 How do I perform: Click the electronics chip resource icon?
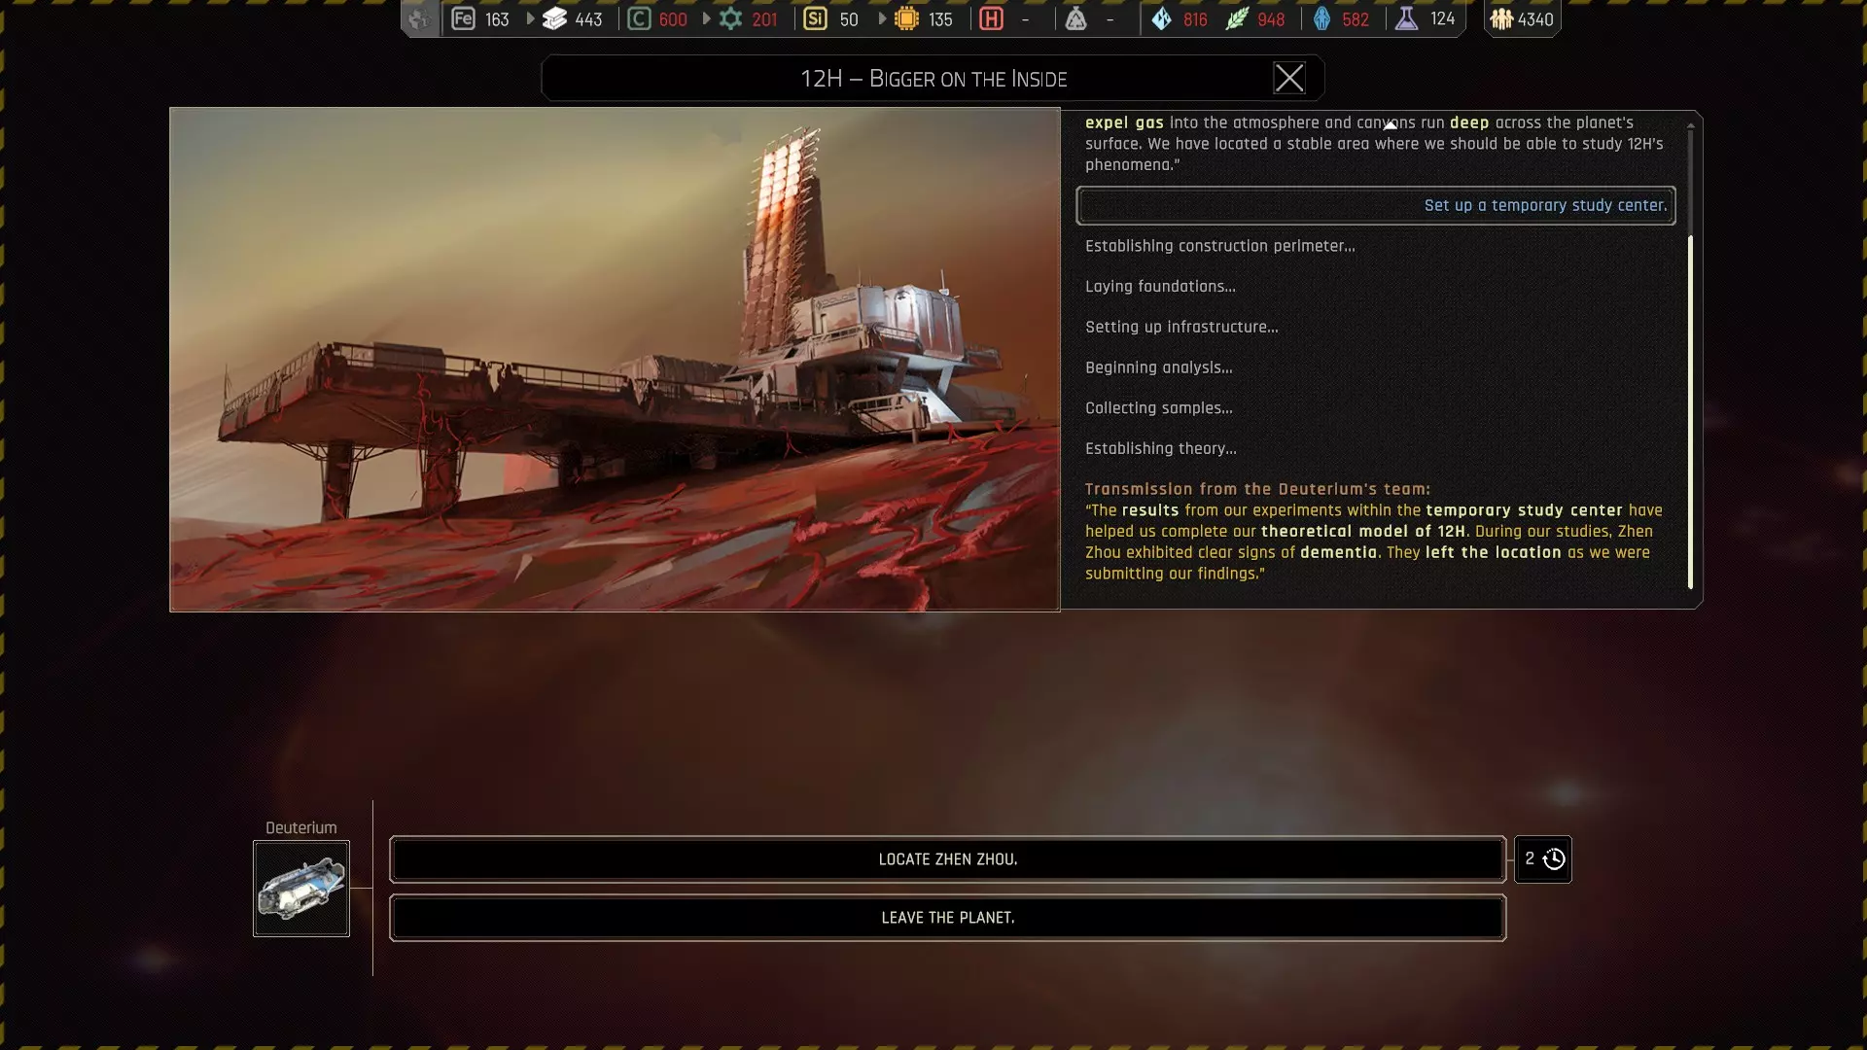[x=906, y=18]
